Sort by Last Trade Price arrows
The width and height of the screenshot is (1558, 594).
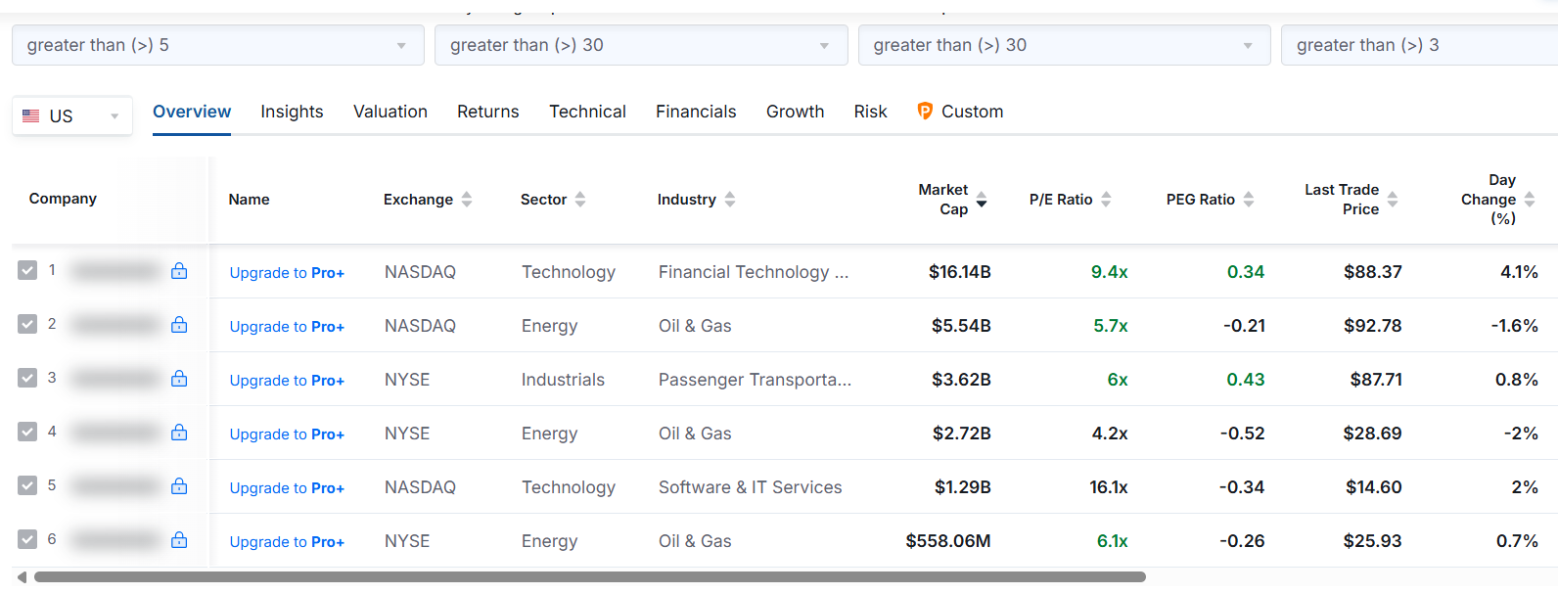(1393, 200)
